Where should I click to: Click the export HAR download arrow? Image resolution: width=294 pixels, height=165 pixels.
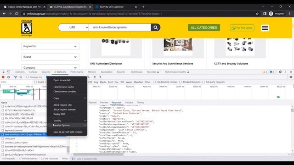click(100, 77)
